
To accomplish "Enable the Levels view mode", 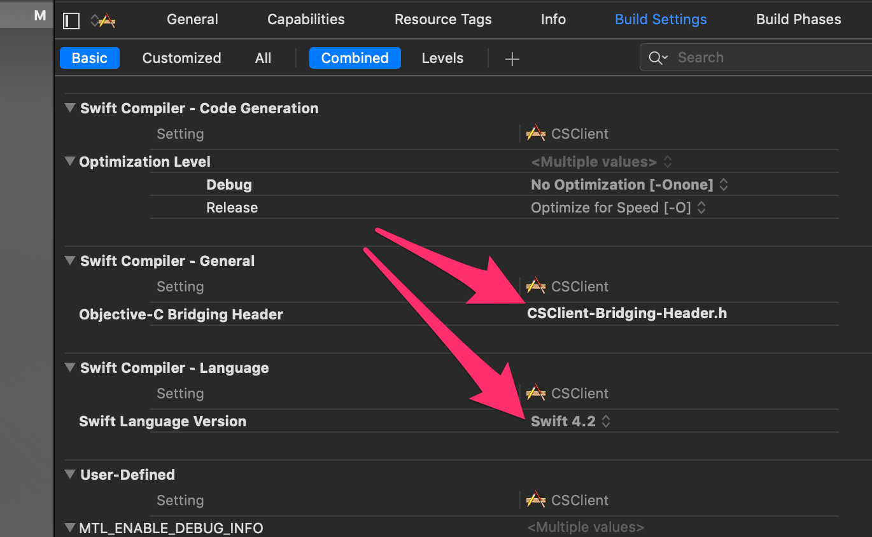I will click(x=442, y=58).
